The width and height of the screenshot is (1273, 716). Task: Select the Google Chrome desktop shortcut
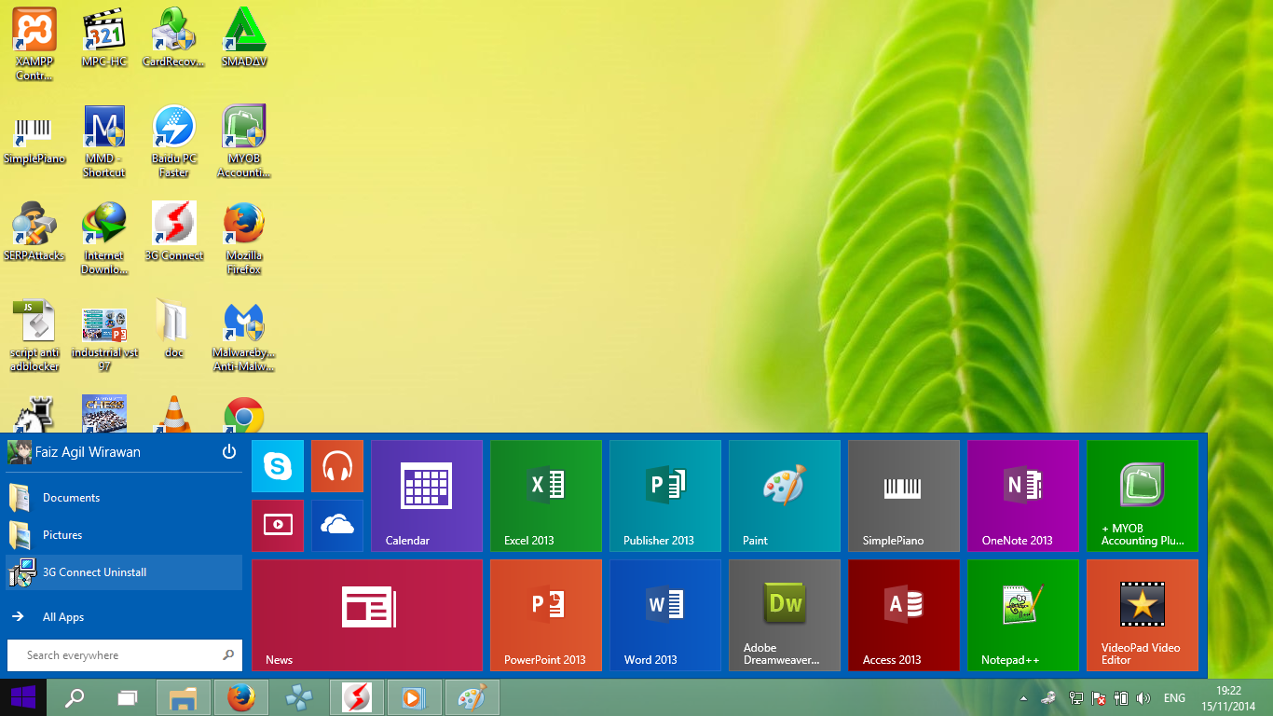coord(244,414)
